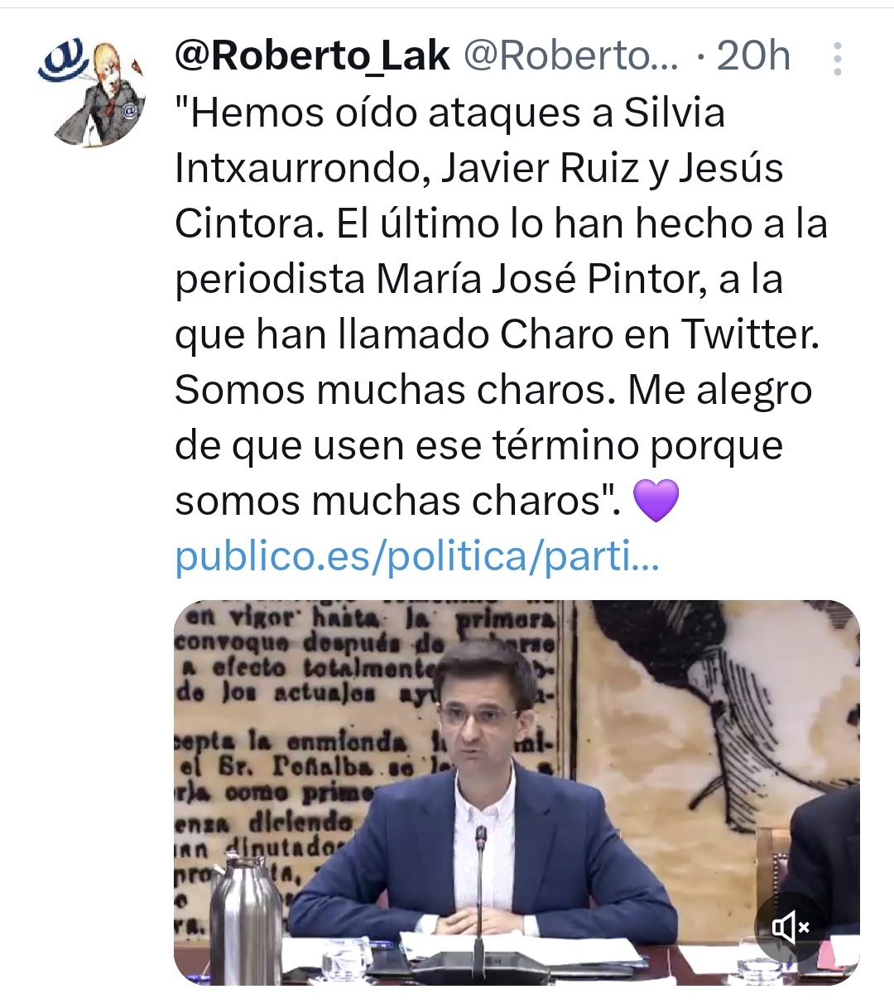894x1004 pixels.
Task: Unmute the video with the speaker icon
Action: coord(790,926)
